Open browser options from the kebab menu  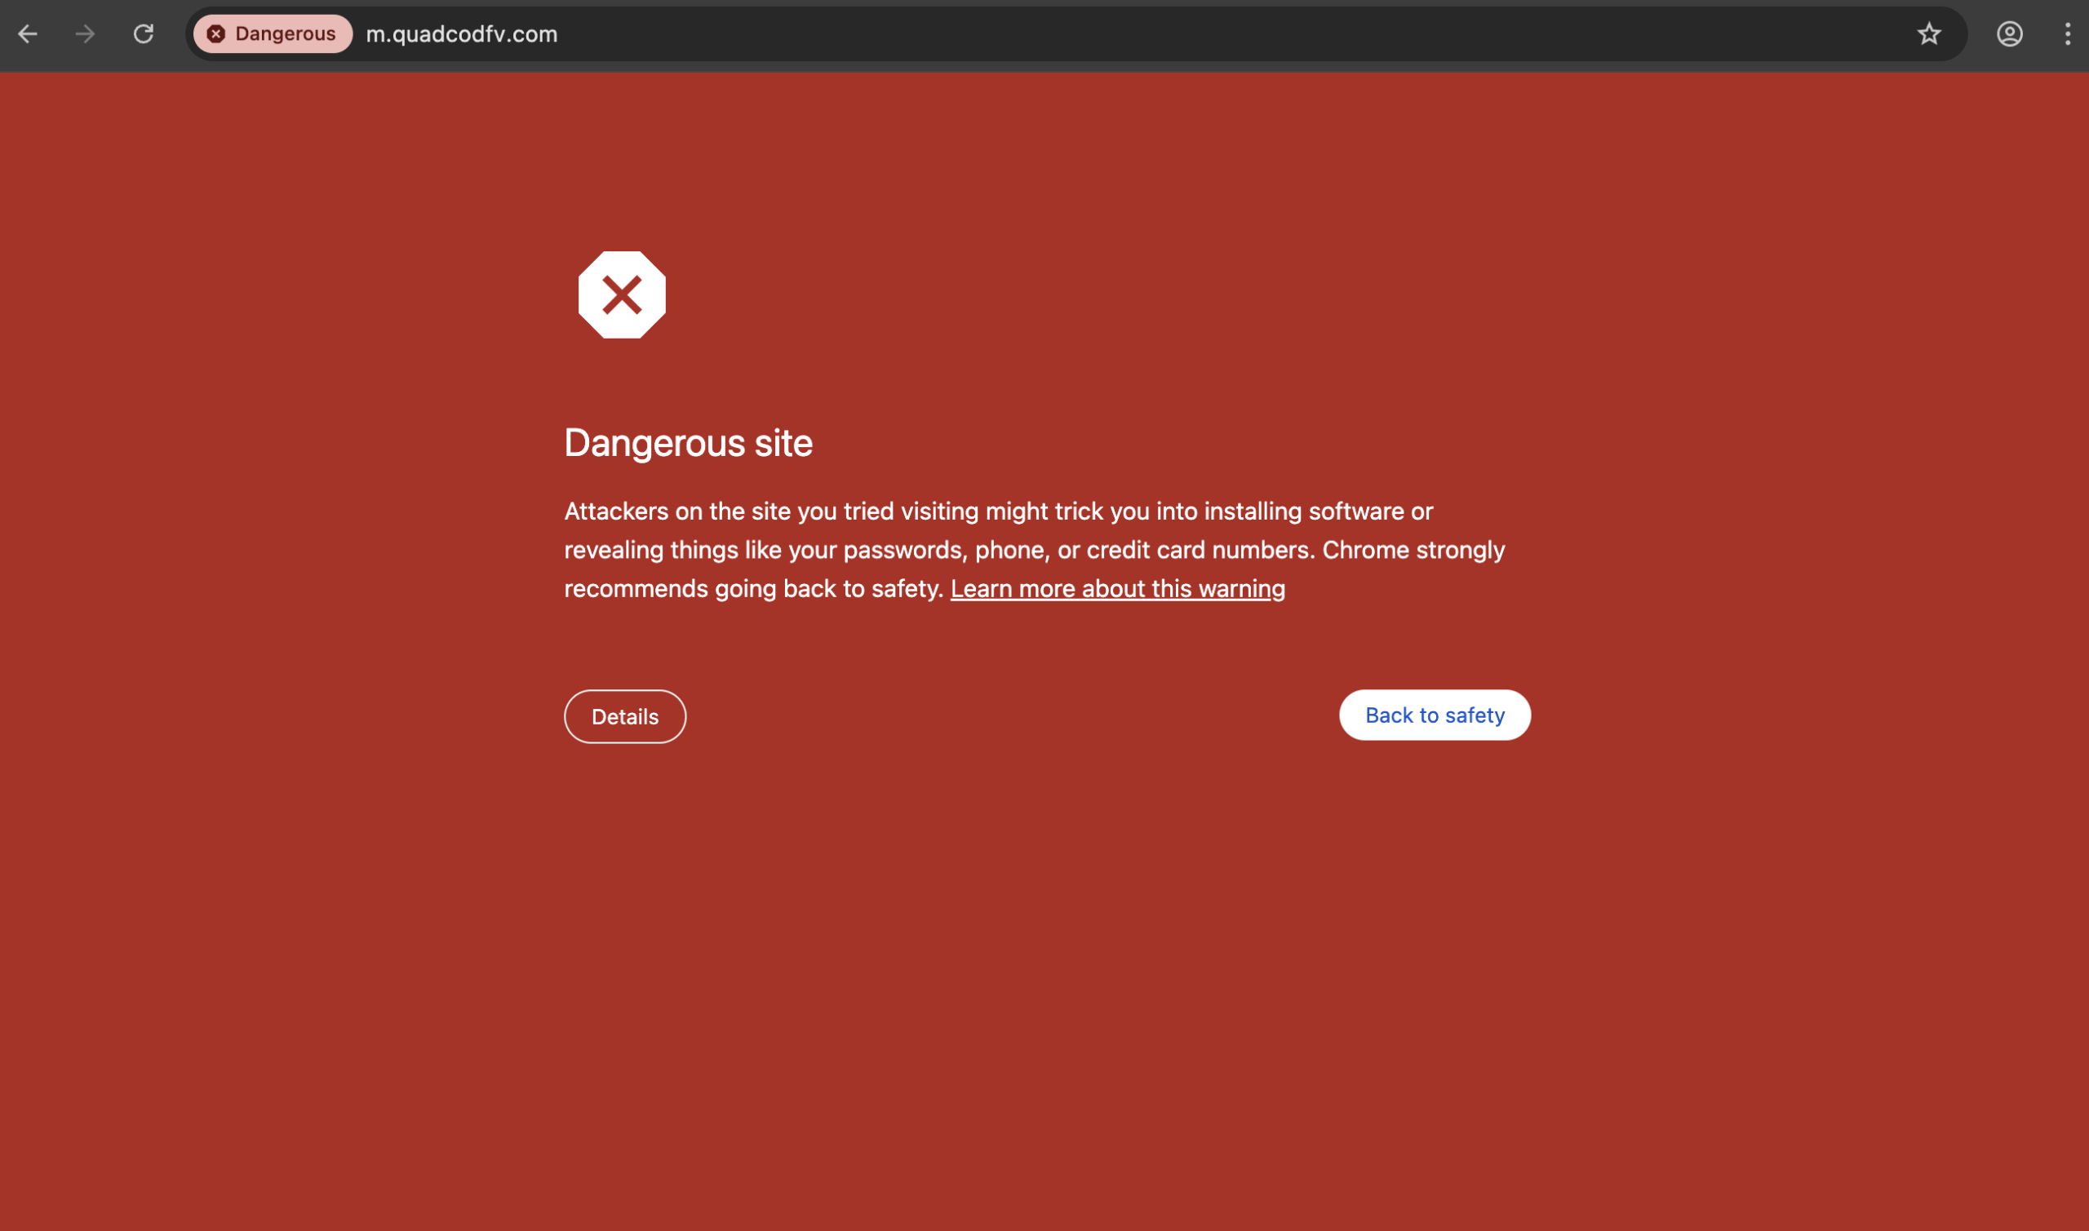2068,34
